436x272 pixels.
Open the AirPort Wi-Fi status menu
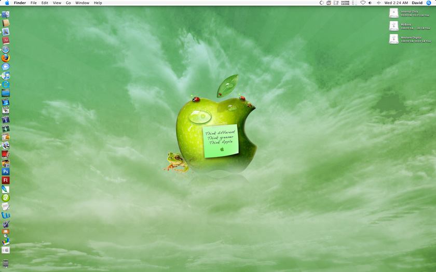click(363, 3)
